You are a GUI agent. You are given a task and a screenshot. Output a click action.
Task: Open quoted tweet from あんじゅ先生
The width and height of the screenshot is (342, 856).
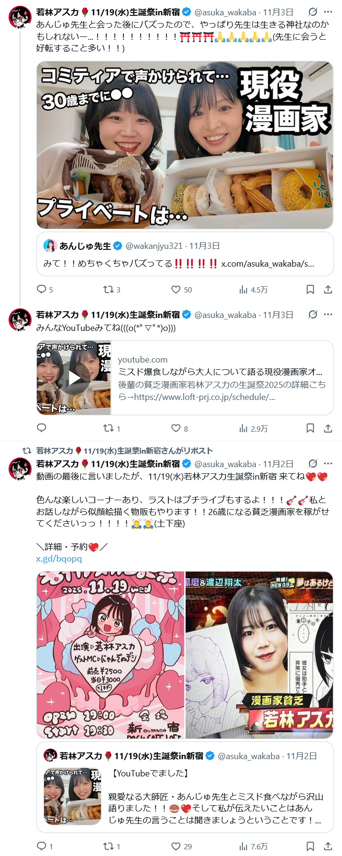(185, 254)
